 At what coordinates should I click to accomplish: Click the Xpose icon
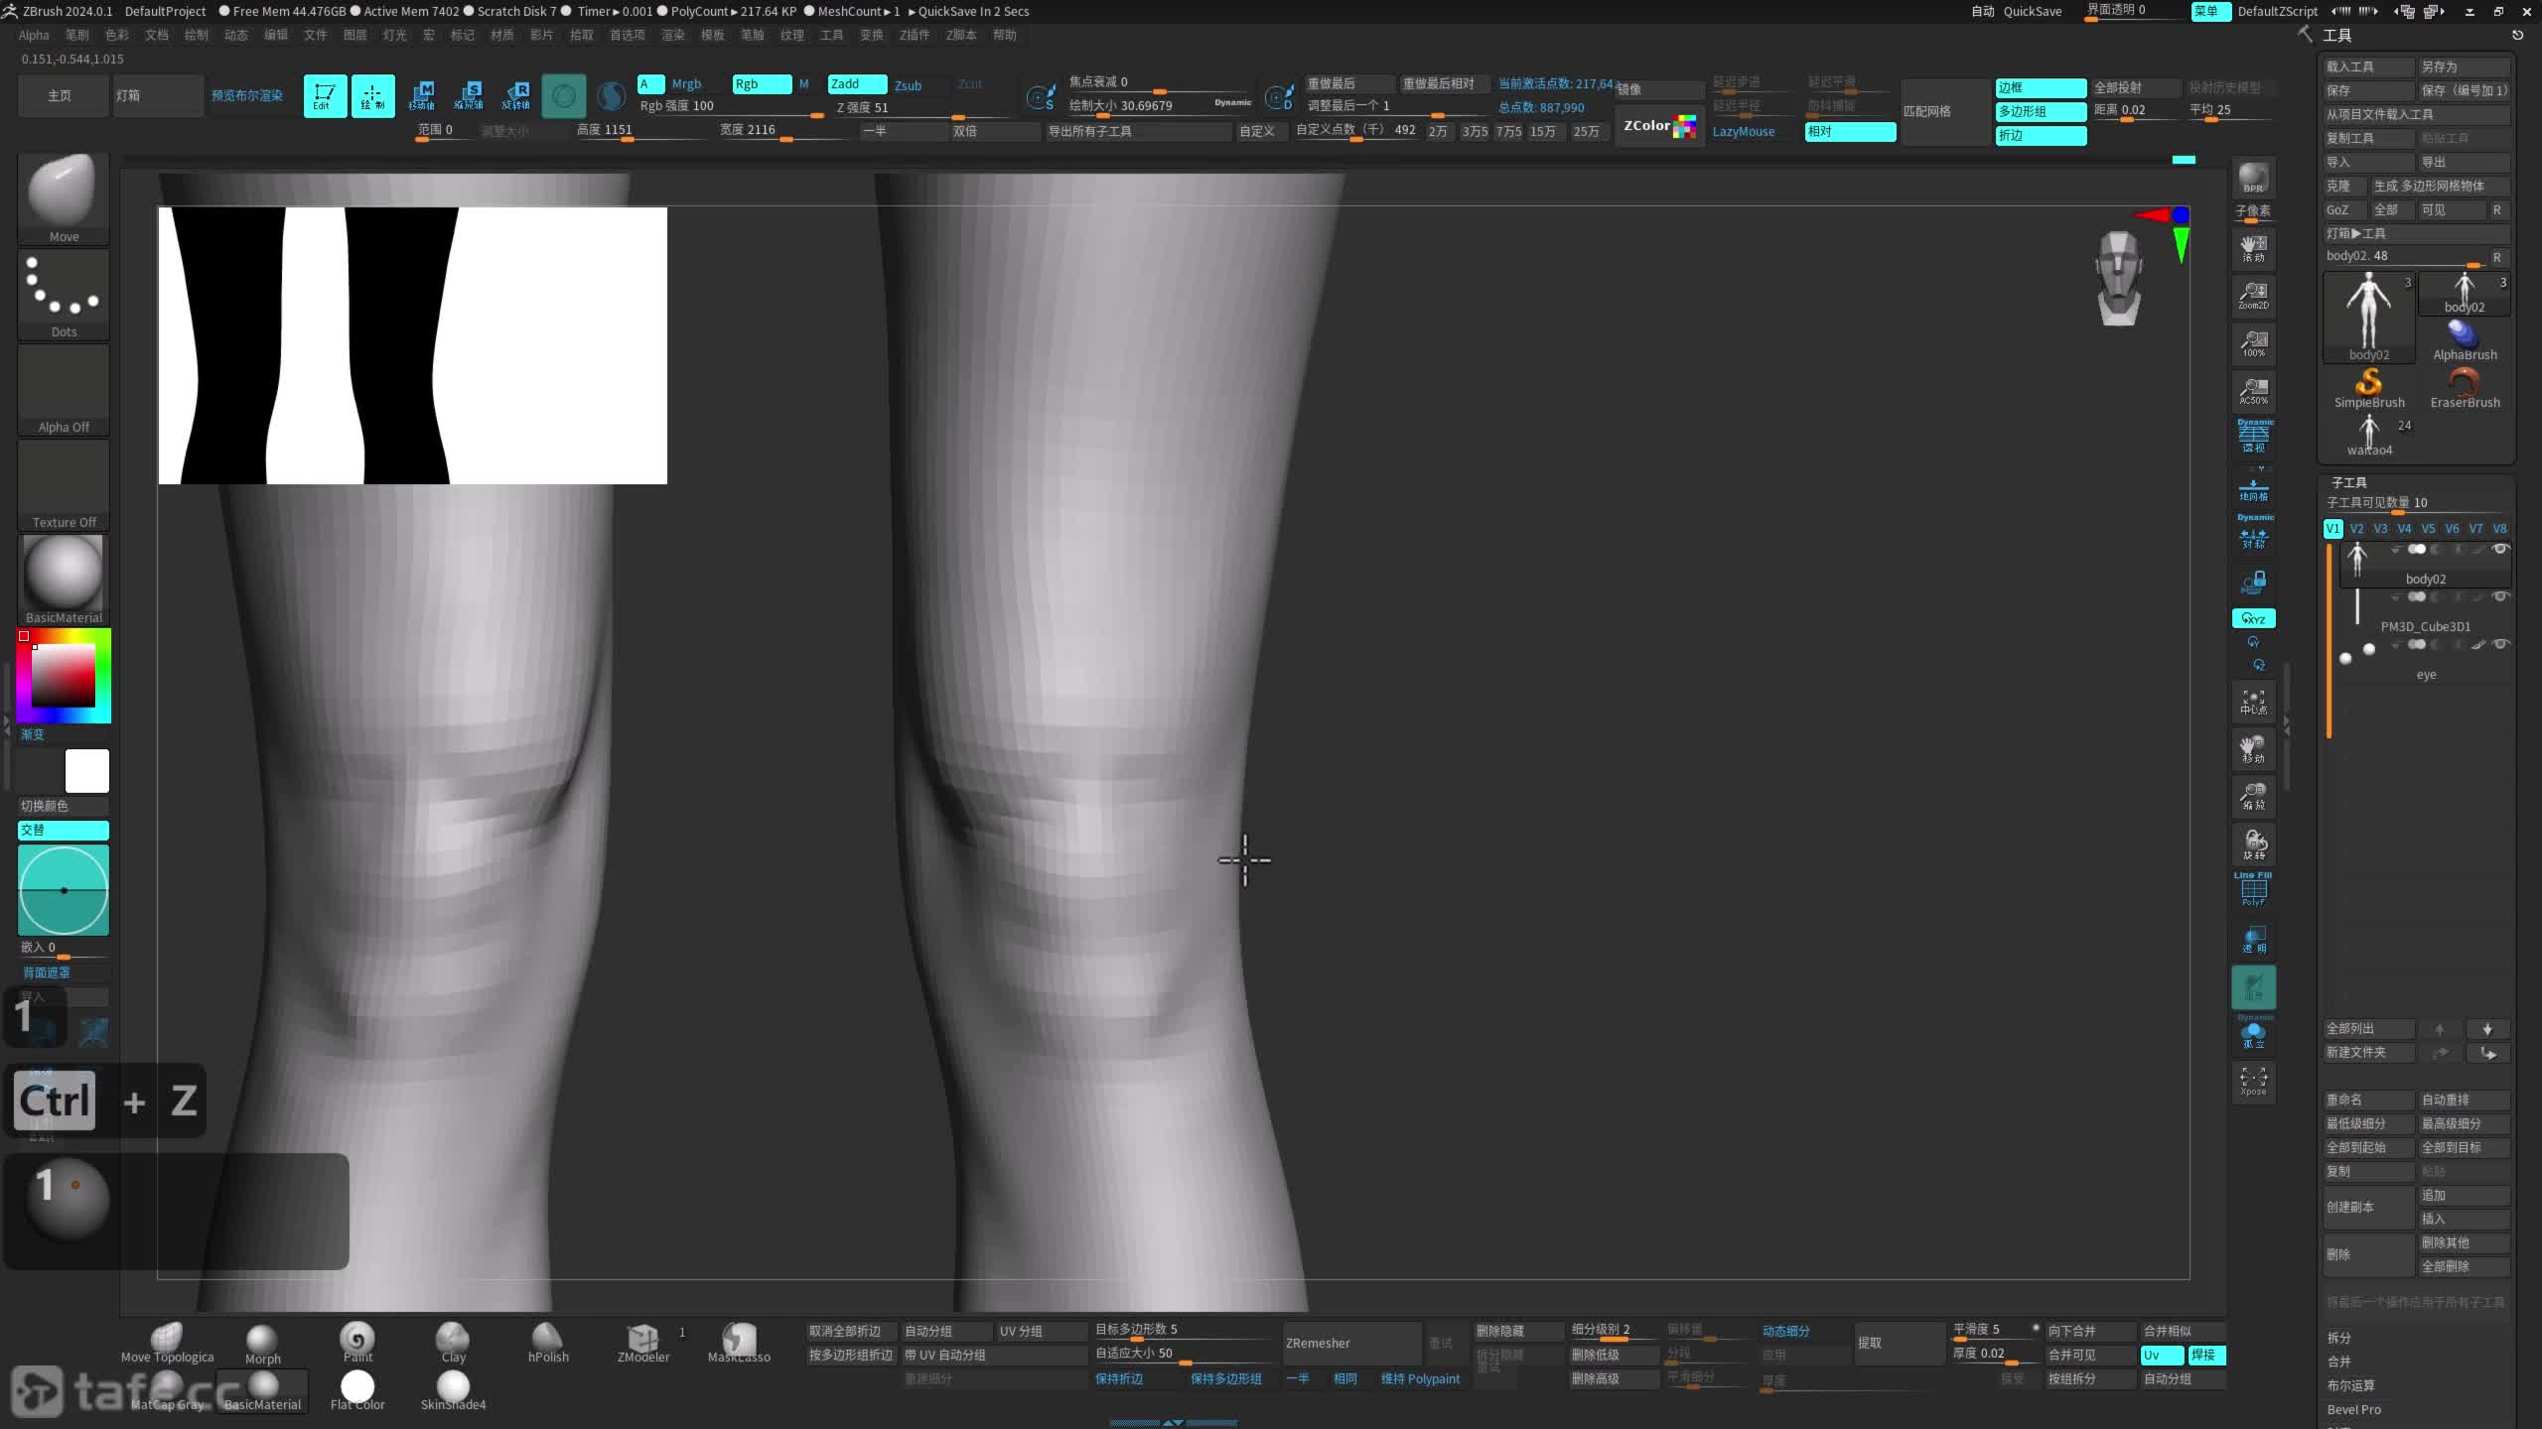(2253, 1081)
